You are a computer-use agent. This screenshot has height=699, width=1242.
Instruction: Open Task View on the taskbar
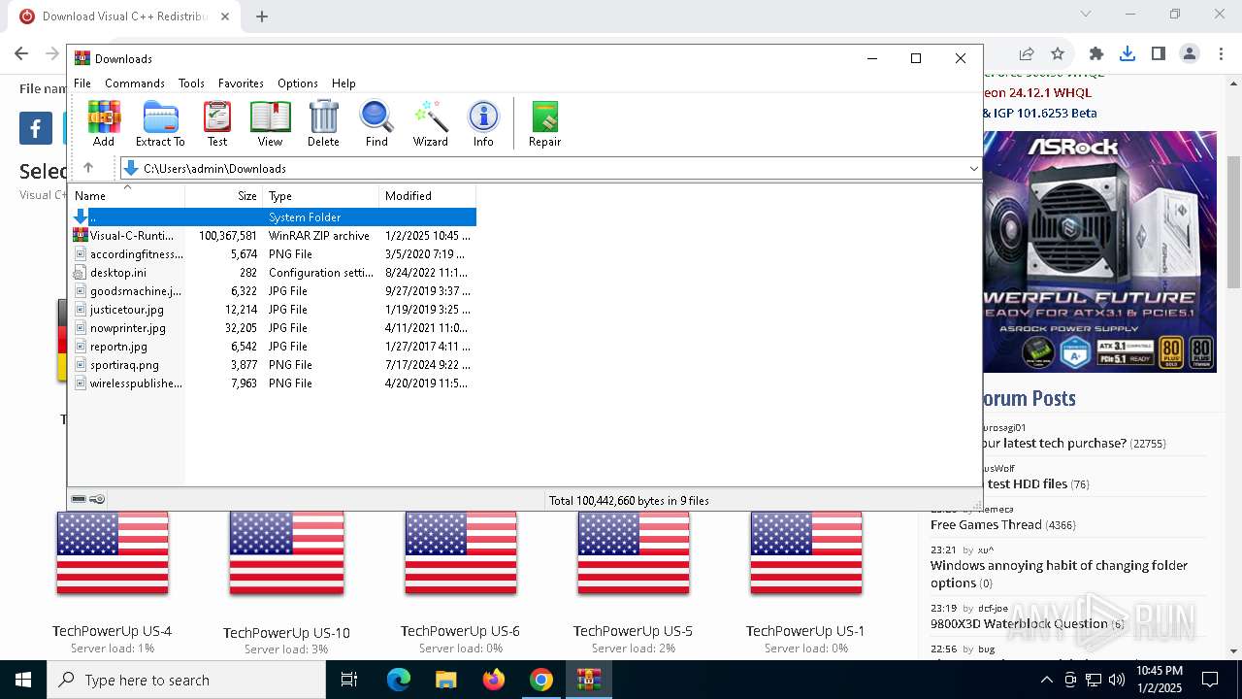coord(349,680)
